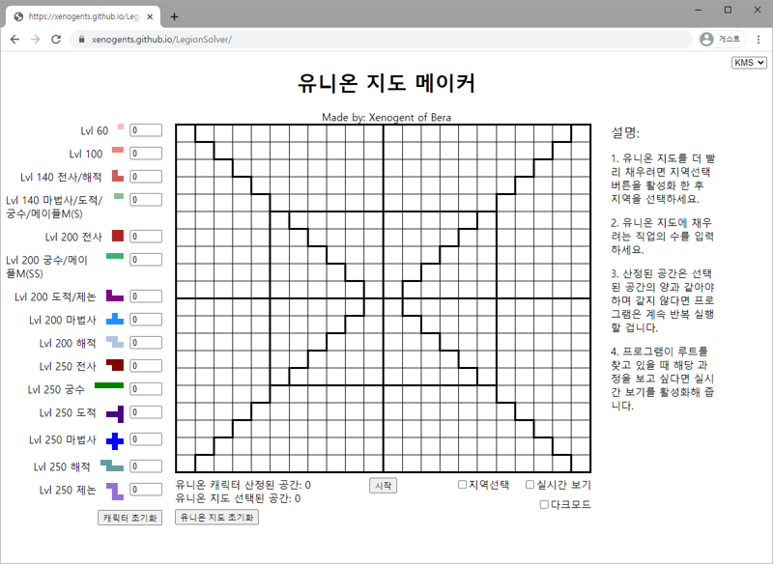
Task: Go back in browser history
Action: (x=14, y=40)
